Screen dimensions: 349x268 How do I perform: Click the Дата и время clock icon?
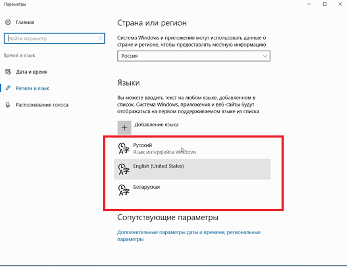[x=8, y=72]
